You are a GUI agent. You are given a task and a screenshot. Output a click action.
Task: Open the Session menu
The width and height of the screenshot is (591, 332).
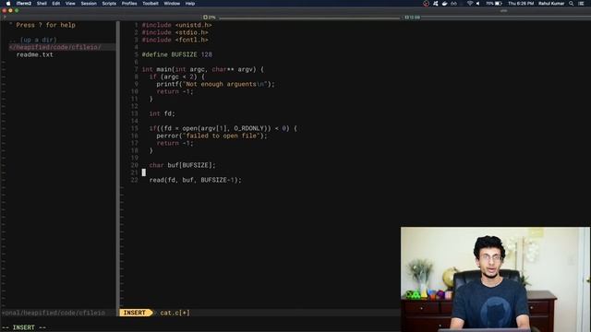[89, 4]
